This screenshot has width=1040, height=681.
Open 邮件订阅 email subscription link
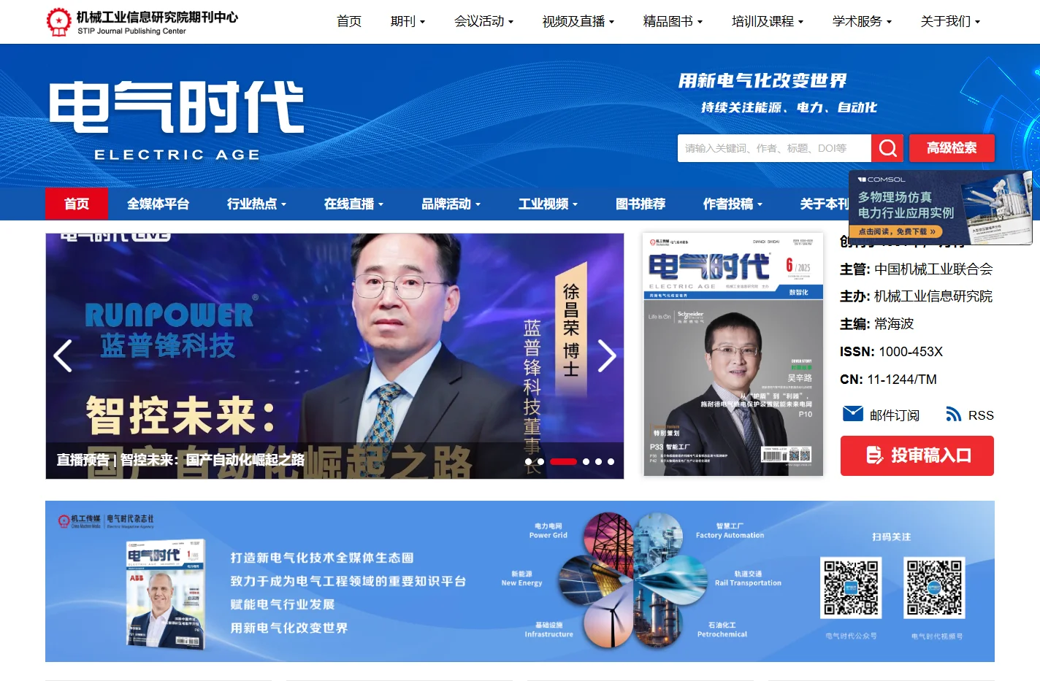coord(881,415)
